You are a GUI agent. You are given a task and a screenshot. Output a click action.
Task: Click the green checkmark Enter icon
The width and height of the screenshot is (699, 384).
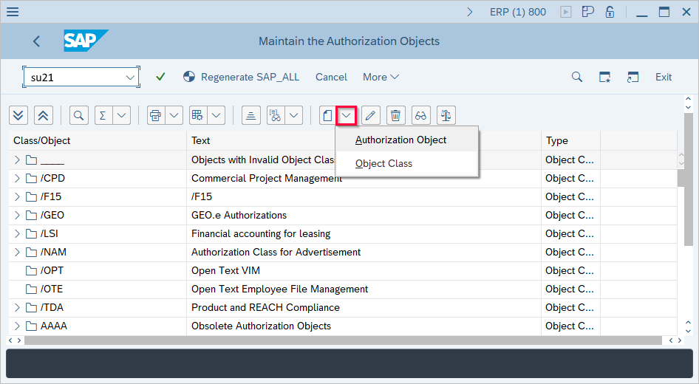click(160, 77)
